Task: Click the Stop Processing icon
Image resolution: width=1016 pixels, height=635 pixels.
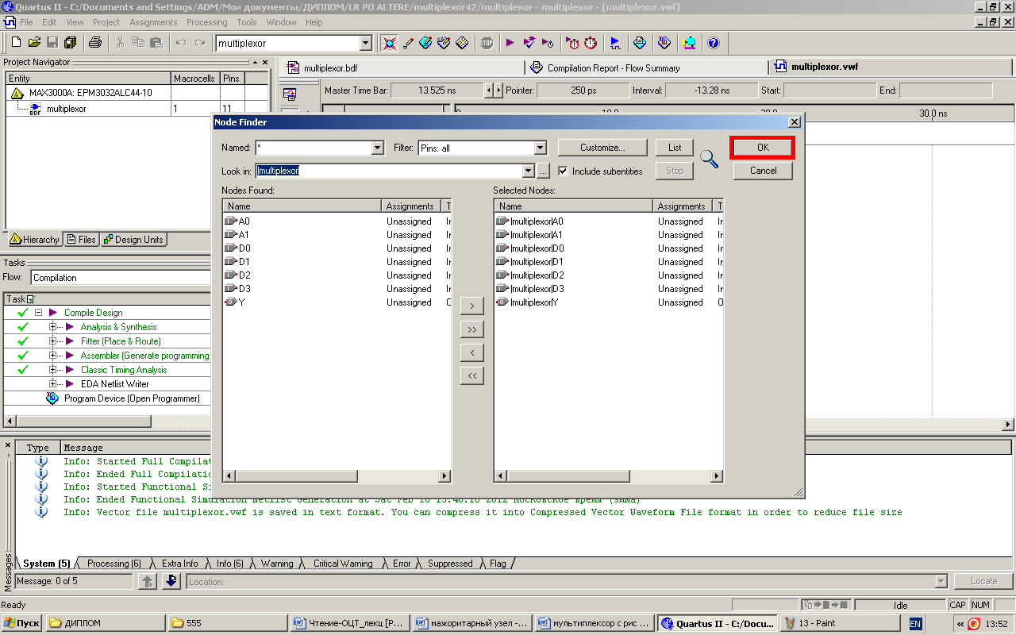Action: [487, 43]
